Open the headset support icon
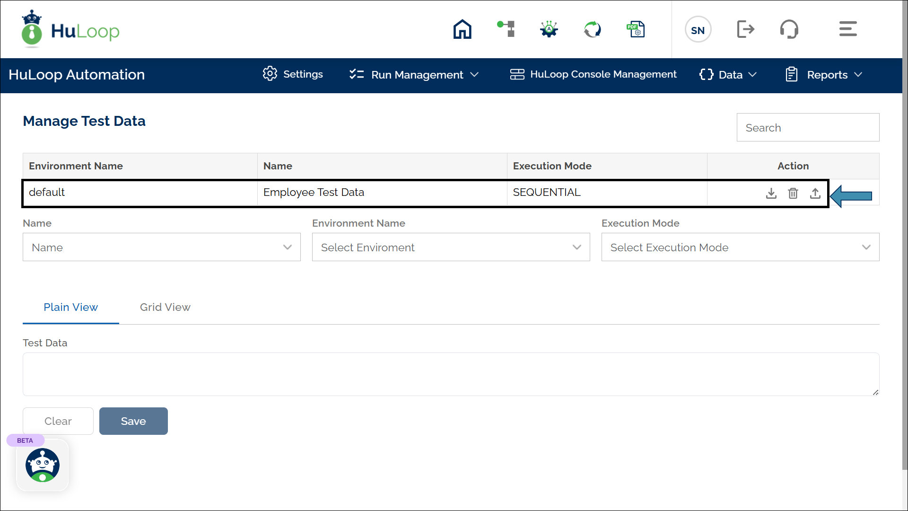 point(789,29)
